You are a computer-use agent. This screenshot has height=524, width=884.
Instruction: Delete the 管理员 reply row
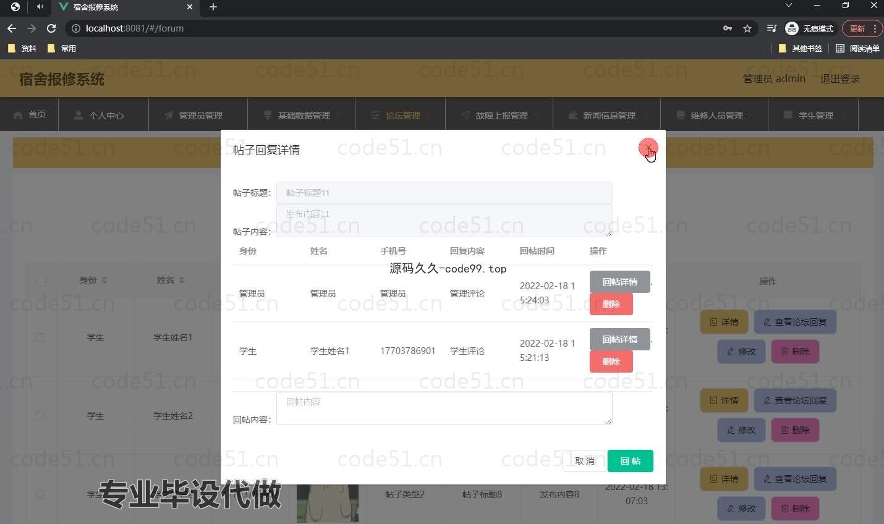click(x=611, y=304)
